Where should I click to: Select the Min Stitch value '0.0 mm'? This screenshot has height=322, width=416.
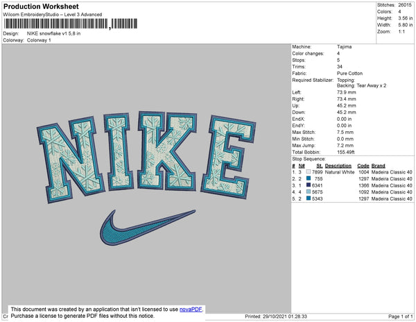[x=345, y=139]
